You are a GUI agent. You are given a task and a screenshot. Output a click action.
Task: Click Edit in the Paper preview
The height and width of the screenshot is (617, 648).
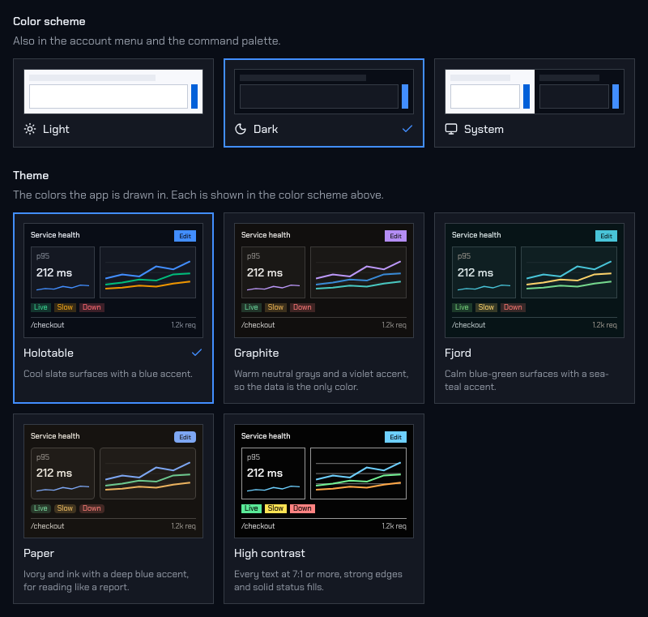[185, 437]
